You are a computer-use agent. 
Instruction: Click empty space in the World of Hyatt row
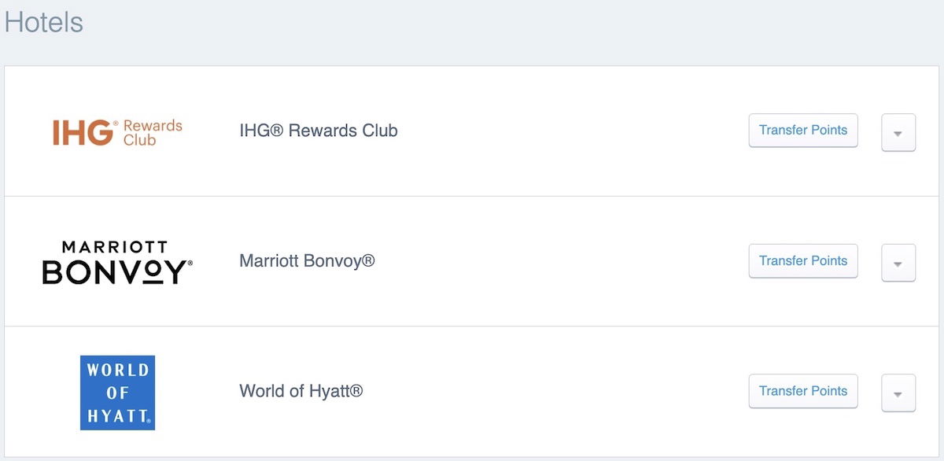point(551,392)
